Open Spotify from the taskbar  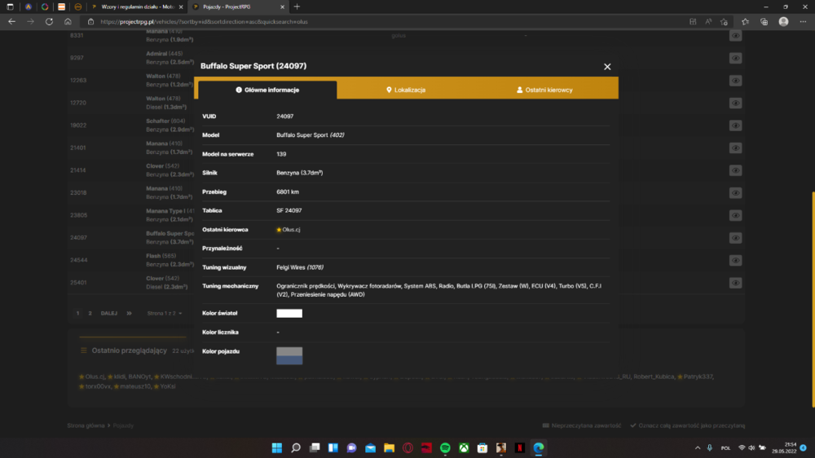tap(445, 448)
